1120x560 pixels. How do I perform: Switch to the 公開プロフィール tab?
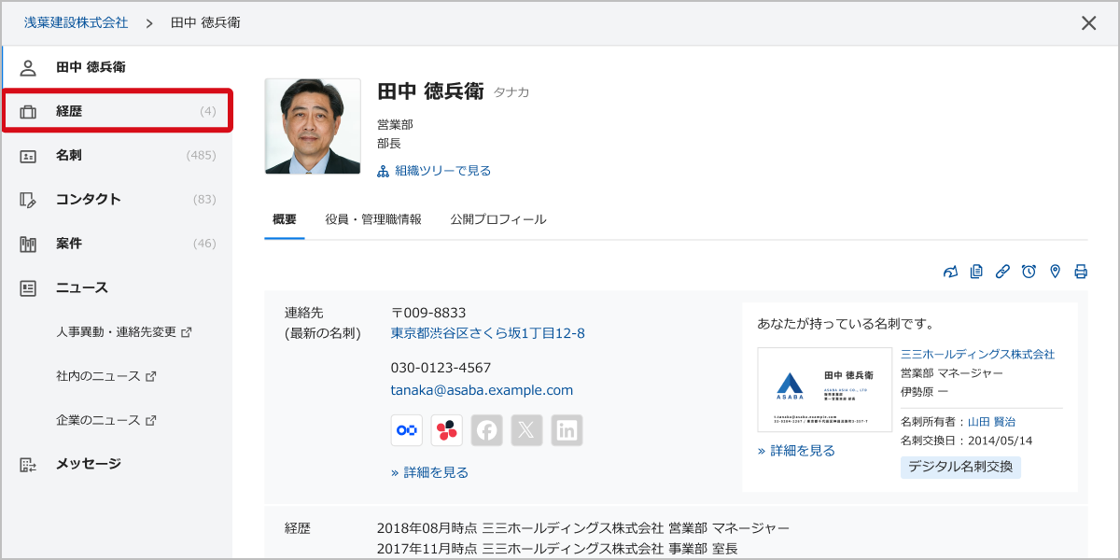coord(497,219)
